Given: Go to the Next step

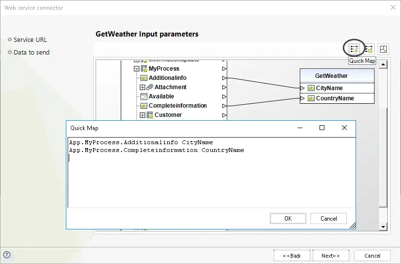Looking at the screenshot, I should pos(331,256).
